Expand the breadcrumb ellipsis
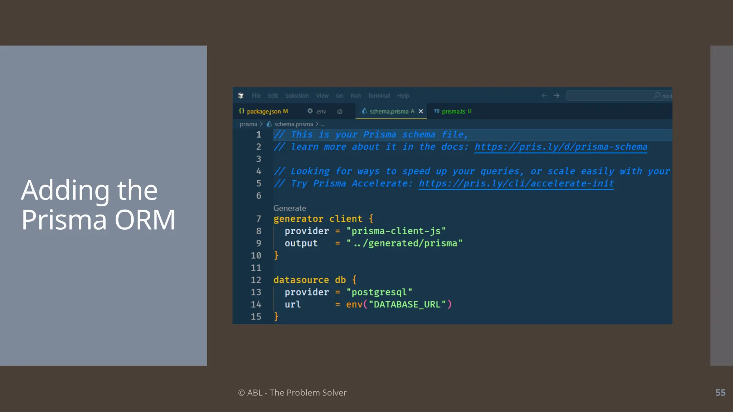Viewport: 733px width, 412px height. (322, 124)
